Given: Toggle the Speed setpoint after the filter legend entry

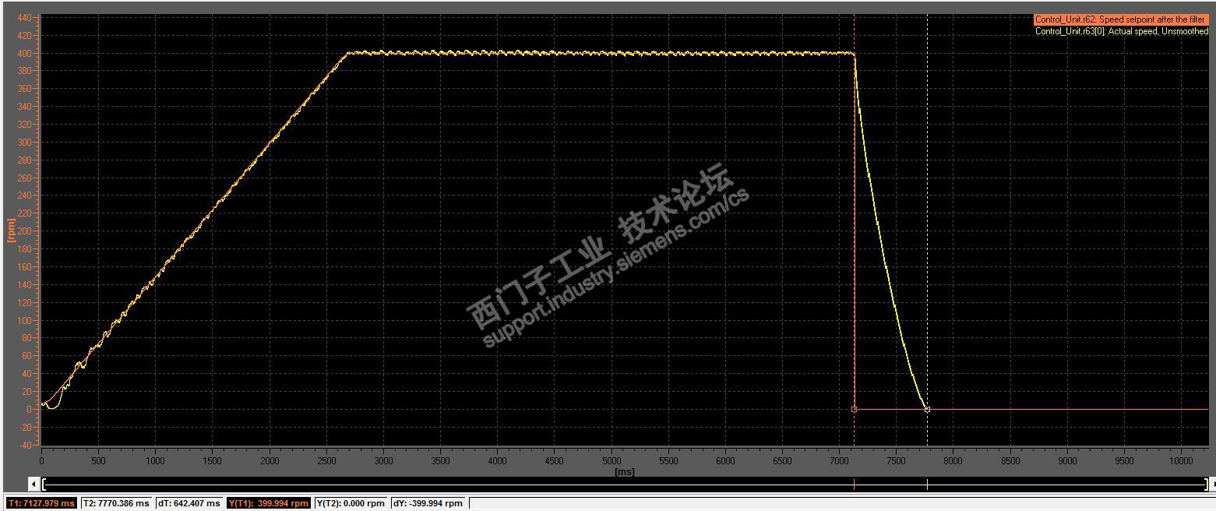Looking at the screenshot, I should pos(1120,19).
